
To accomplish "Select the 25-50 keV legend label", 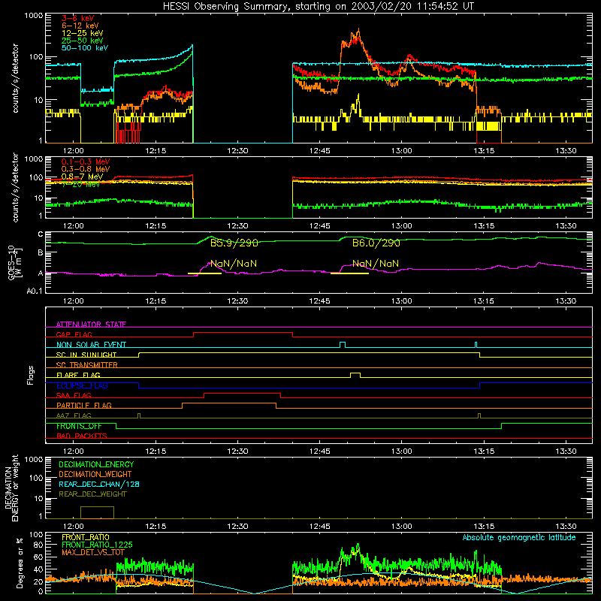I will (83, 41).
